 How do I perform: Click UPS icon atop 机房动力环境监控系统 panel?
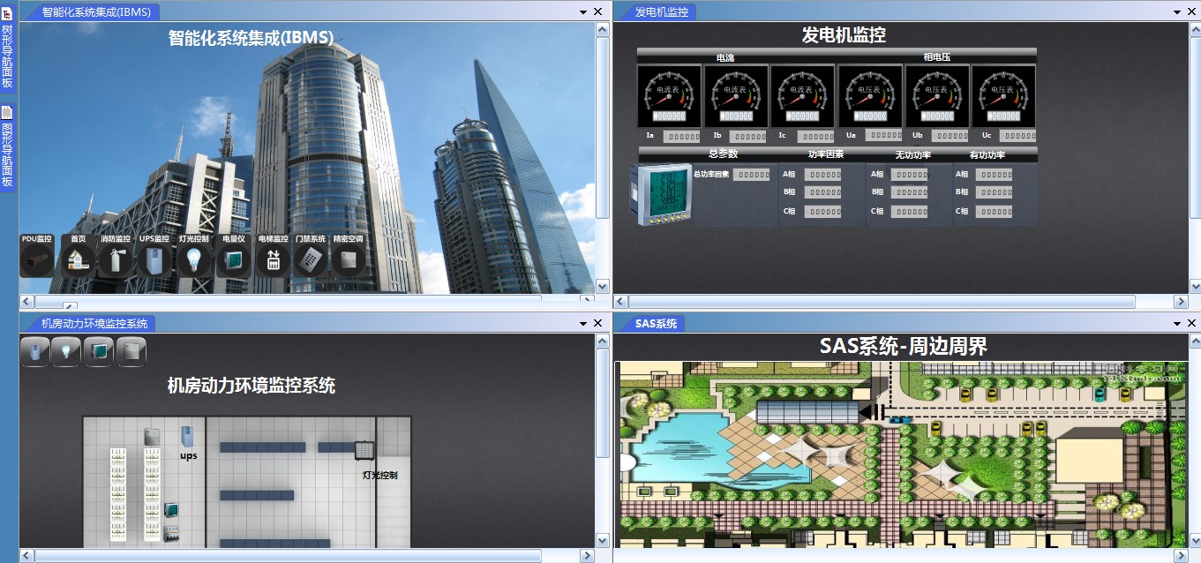tap(35, 351)
